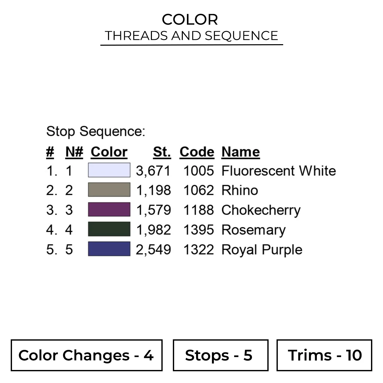
Task: Click thread code 1062
Action: [199, 190]
